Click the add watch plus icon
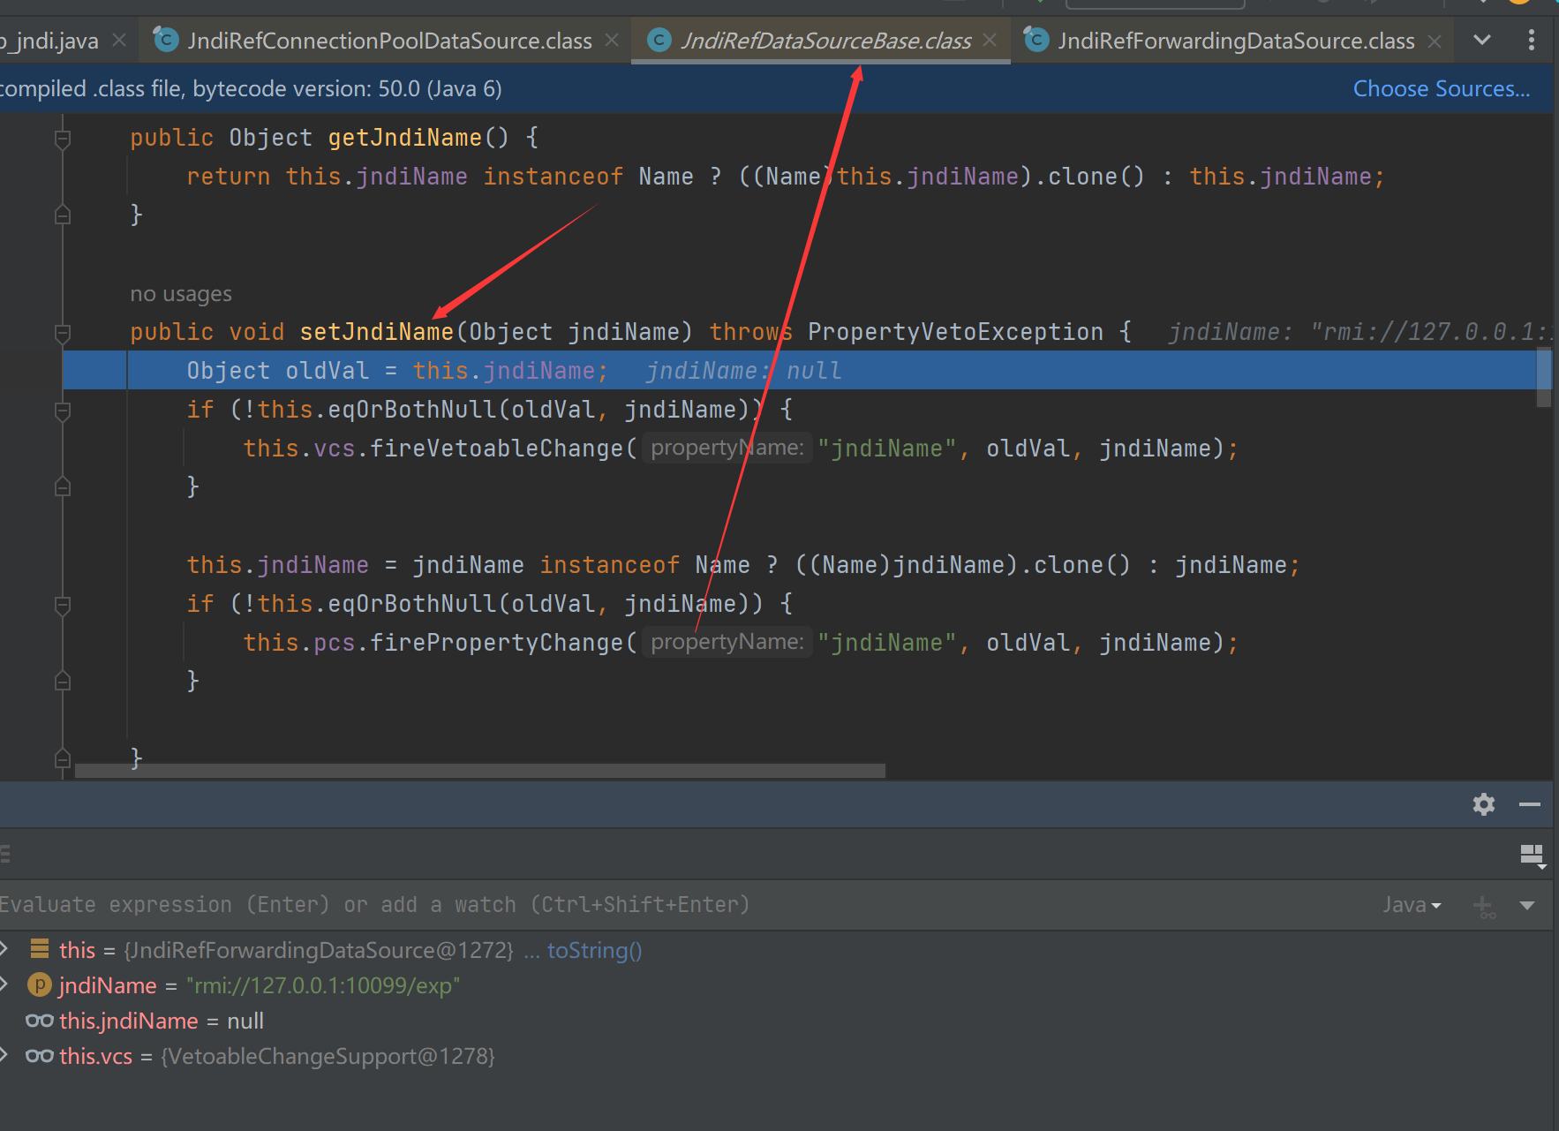 [x=1483, y=905]
